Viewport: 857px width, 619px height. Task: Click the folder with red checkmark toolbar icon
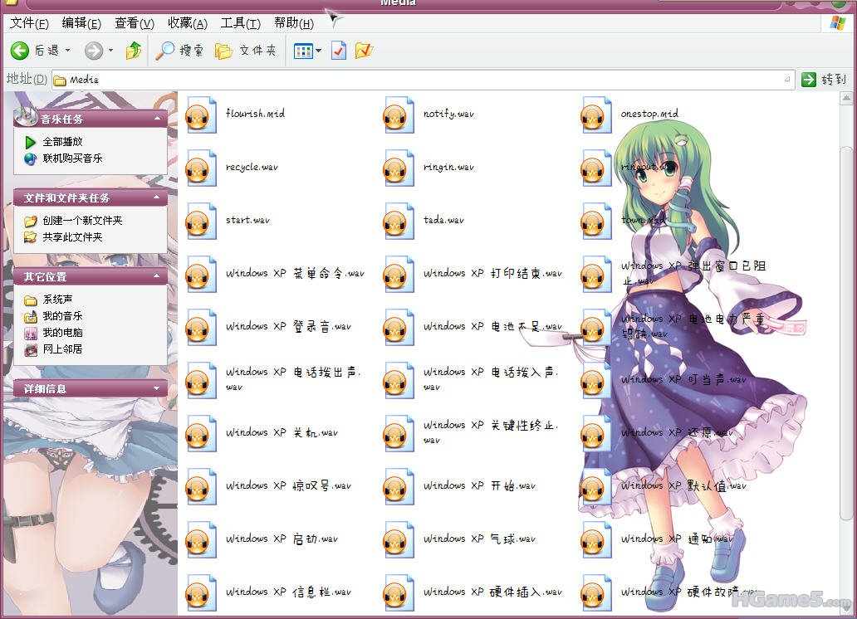pyautogui.click(x=364, y=51)
